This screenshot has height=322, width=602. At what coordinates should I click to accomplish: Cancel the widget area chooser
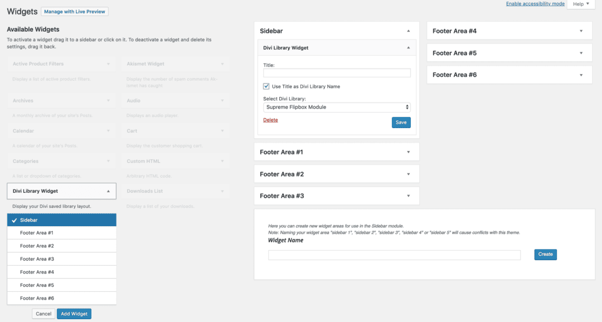point(43,314)
